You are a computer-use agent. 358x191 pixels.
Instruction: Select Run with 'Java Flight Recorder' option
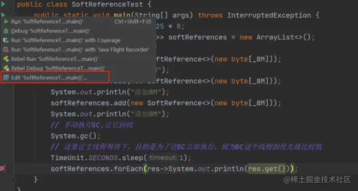[x=78, y=50]
